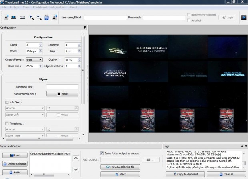
Task: Click the Load button
Action: pyautogui.click(x=15, y=155)
